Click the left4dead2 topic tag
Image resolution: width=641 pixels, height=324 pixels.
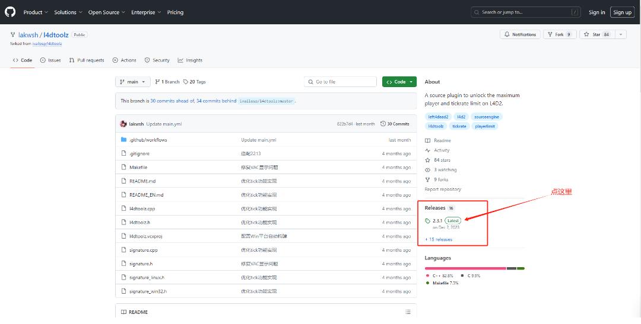tap(438, 117)
